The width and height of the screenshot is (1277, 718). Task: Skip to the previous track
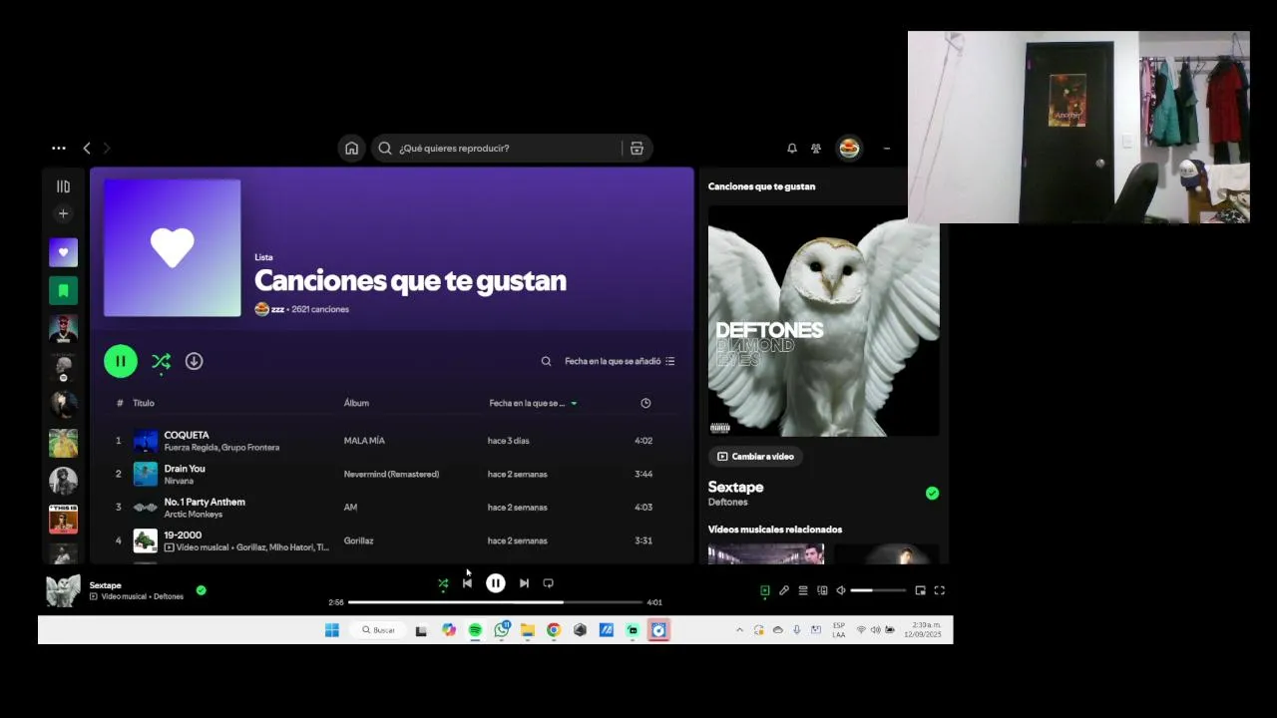[467, 583]
